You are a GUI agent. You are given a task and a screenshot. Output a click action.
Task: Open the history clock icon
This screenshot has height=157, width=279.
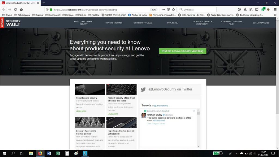[239, 10]
